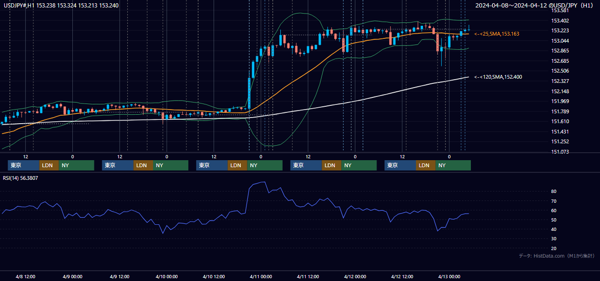The width and height of the screenshot is (600, 281).
Task: Click the 東京 session box for 4/10
Action: 212,165
